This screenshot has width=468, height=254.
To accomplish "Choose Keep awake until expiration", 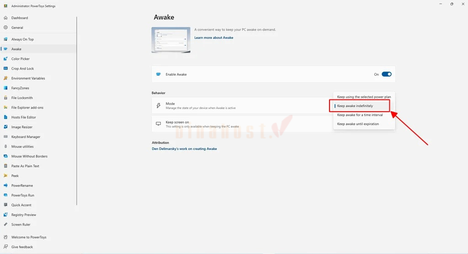I will (364, 124).
